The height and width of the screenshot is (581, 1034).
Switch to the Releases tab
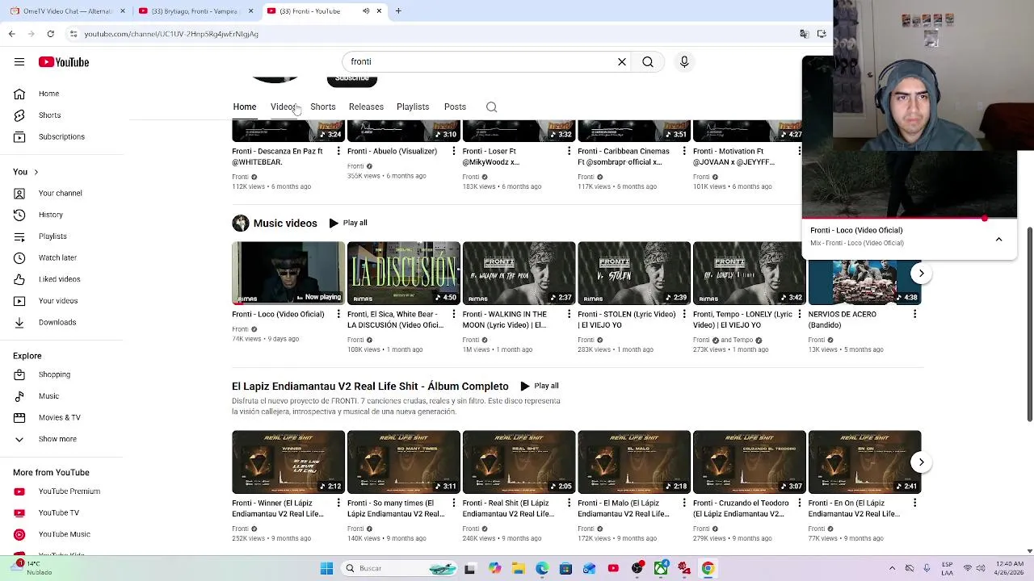pyautogui.click(x=366, y=107)
